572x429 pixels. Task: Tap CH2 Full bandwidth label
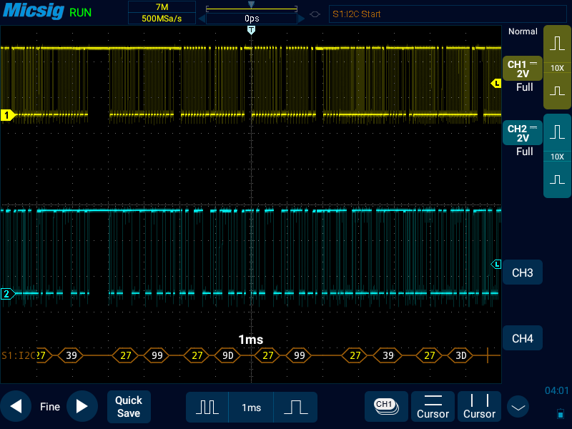coord(525,152)
